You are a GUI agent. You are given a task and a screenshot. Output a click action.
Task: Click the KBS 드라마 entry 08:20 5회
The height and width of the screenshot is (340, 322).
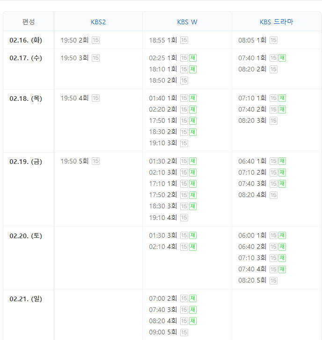[x=252, y=280]
